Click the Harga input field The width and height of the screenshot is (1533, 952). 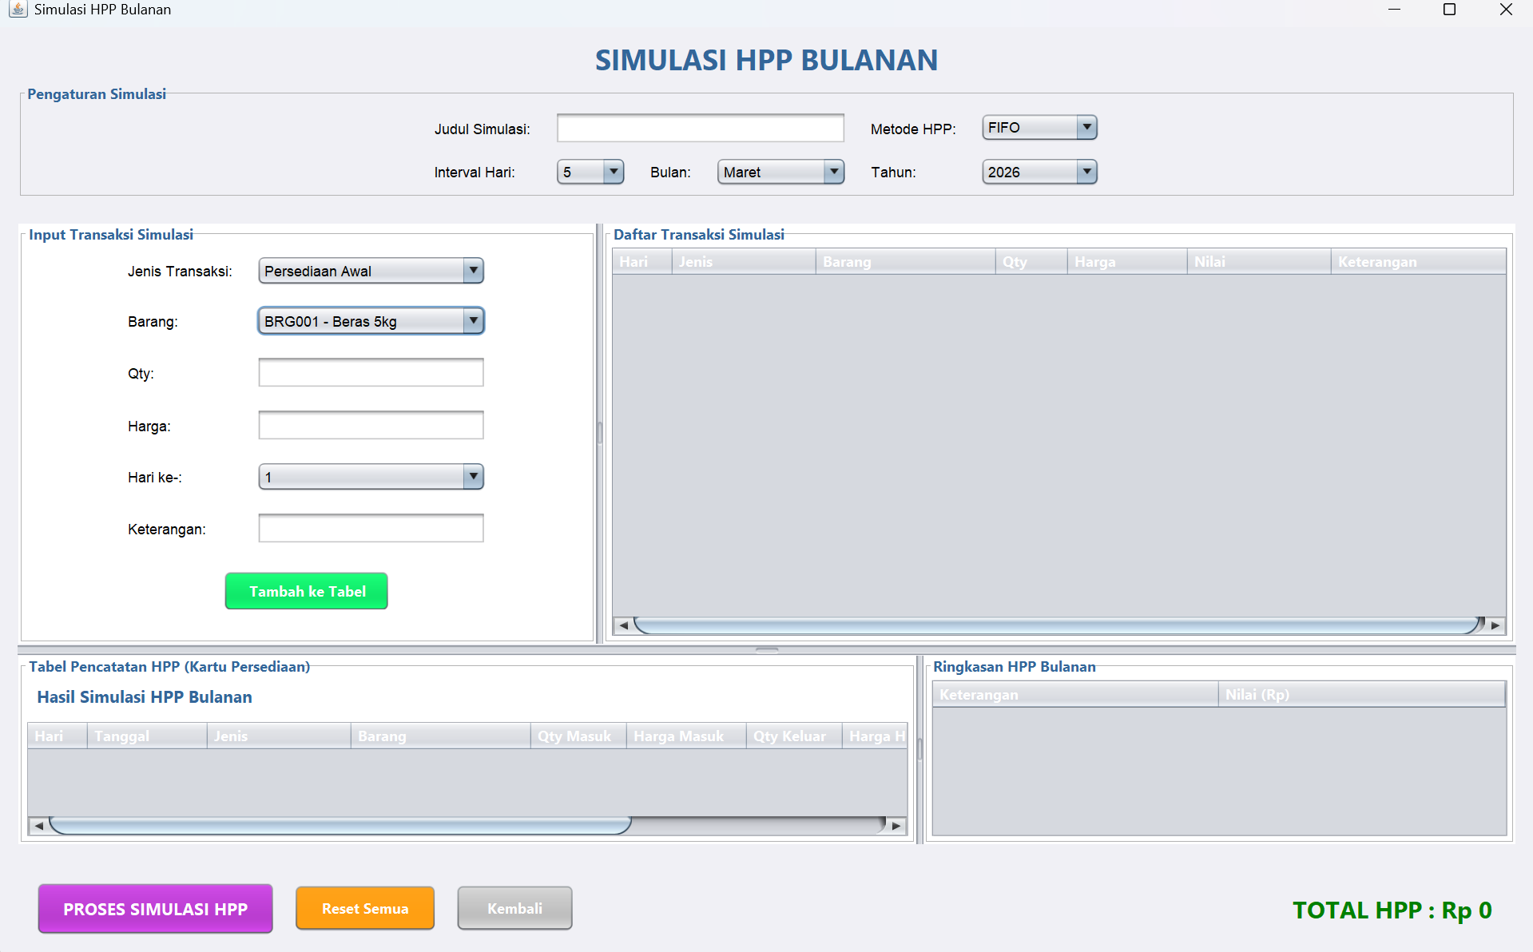coord(371,426)
